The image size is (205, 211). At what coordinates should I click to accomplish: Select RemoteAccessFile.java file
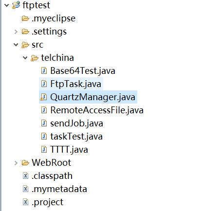coord(97,110)
